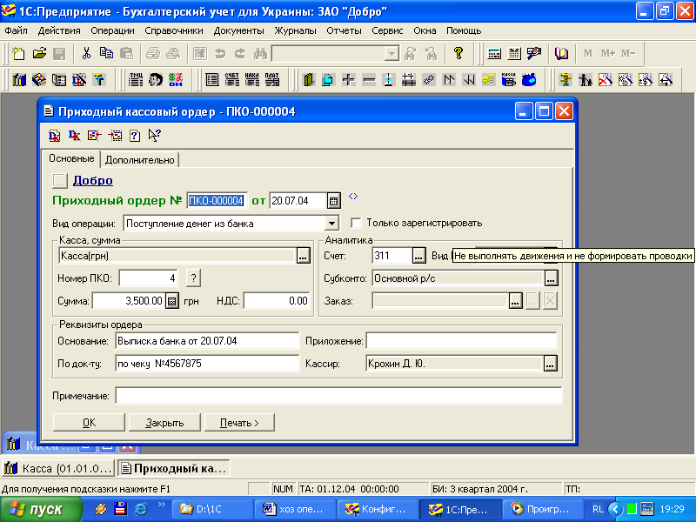
Task: Click the minus sign toolbar icon
Action: [x=369, y=80]
